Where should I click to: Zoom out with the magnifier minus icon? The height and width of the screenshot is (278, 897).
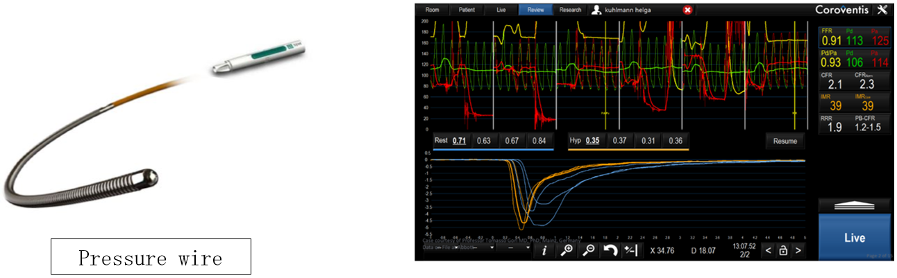click(589, 250)
